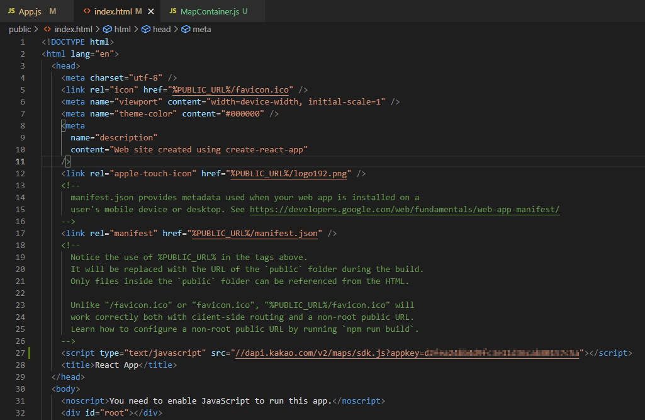Select the head symbol breadcrumb

click(x=162, y=29)
